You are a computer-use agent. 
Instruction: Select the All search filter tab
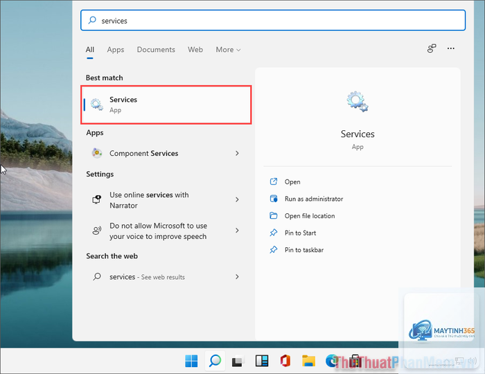[x=90, y=49]
